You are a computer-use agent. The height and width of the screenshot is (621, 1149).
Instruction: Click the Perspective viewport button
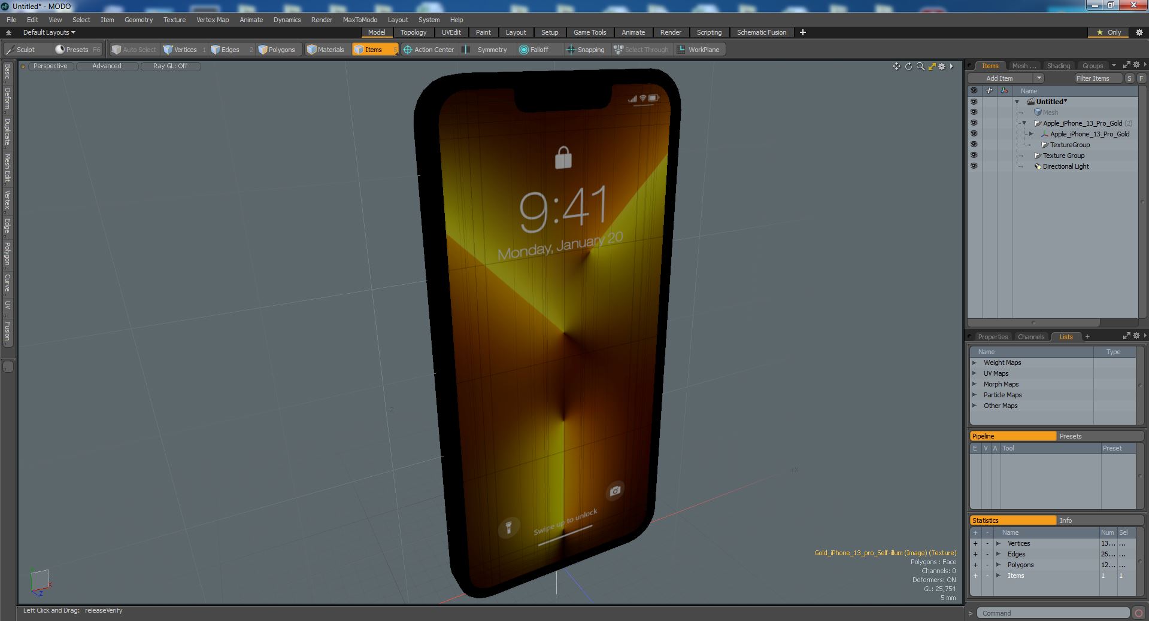point(50,66)
